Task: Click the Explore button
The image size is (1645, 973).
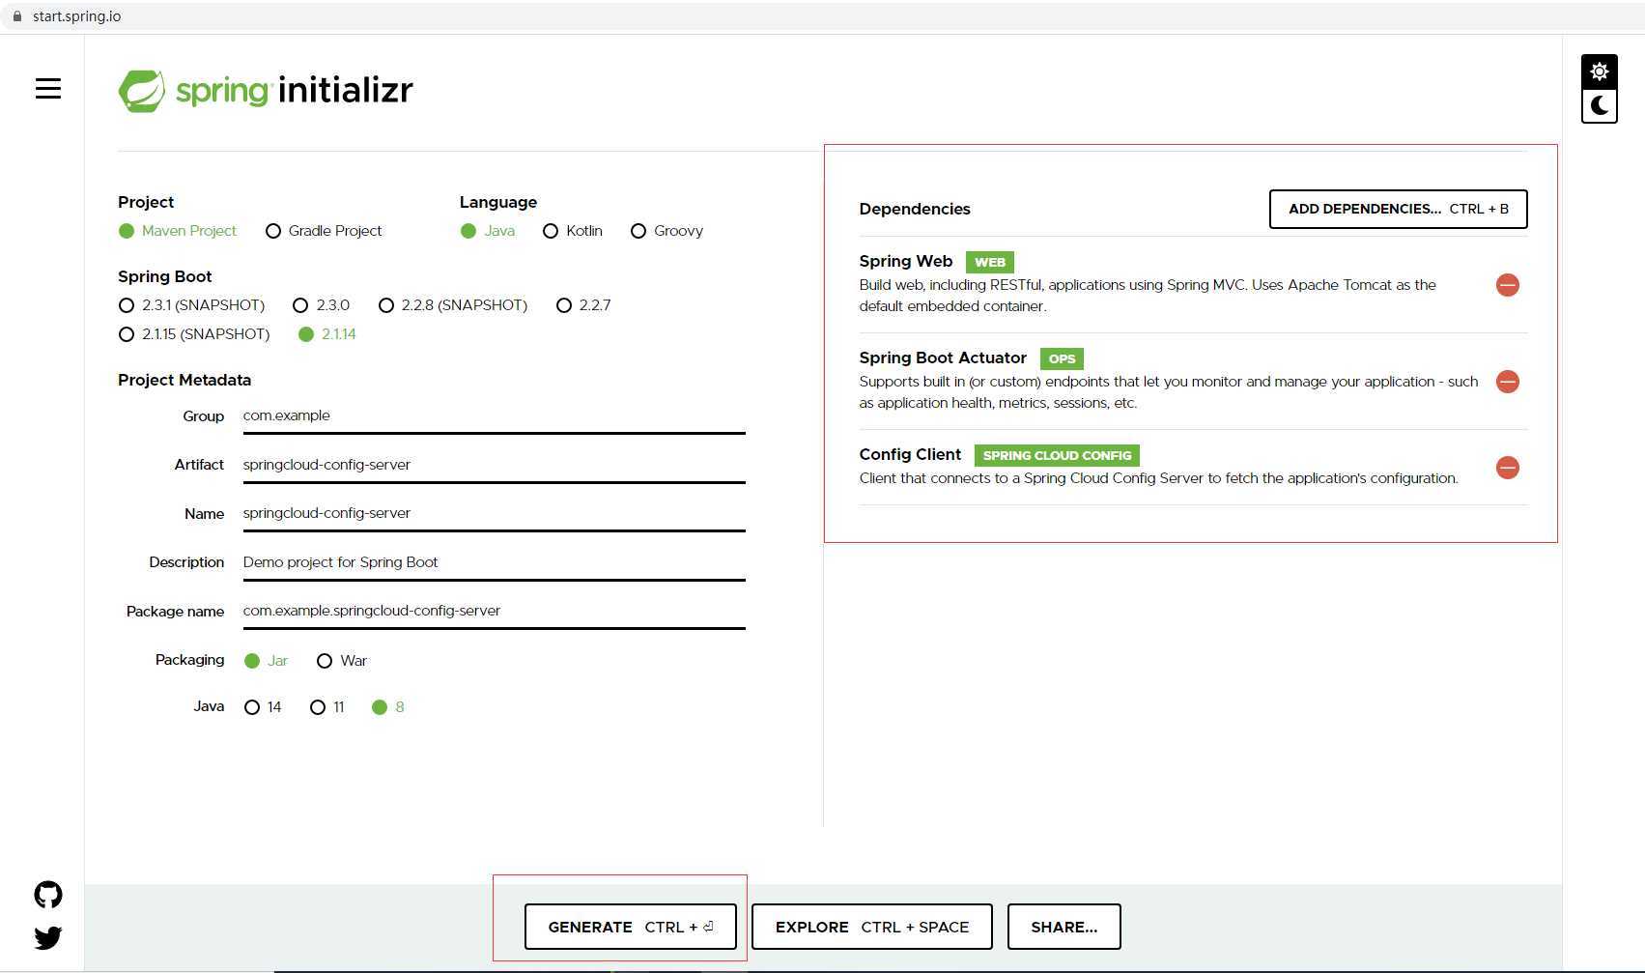Action: click(872, 927)
